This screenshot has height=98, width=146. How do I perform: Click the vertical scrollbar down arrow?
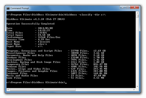[137, 87]
